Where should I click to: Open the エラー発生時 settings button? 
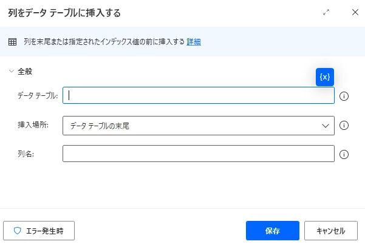39,231
